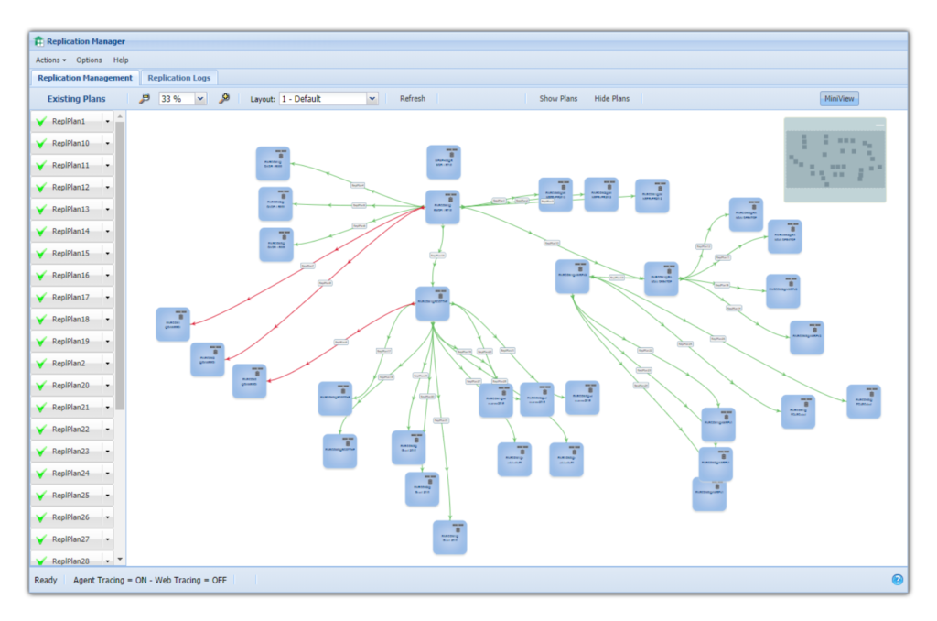Open the dropdown arrow next to ReplPlan12

(107, 188)
